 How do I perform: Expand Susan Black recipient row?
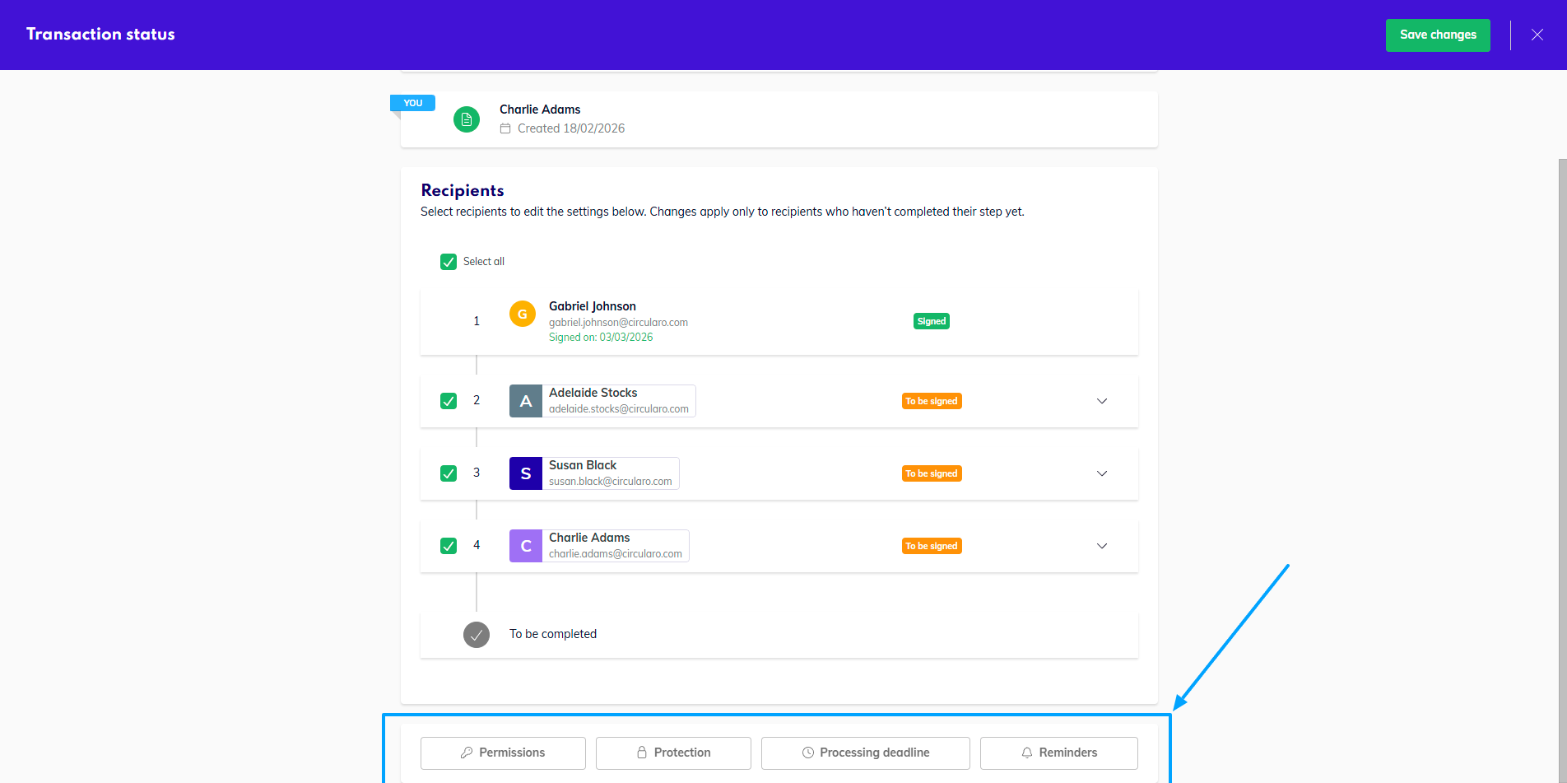1102,473
